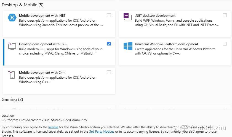Open the 3rd Party Notices link

coord(102,132)
